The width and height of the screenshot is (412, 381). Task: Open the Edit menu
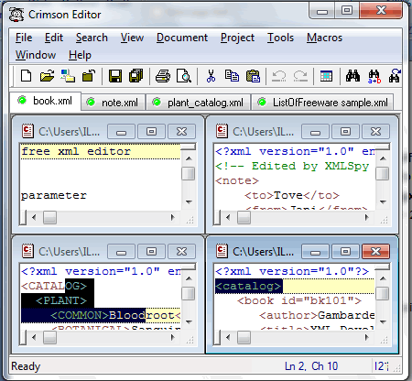(x=54, y=38)
